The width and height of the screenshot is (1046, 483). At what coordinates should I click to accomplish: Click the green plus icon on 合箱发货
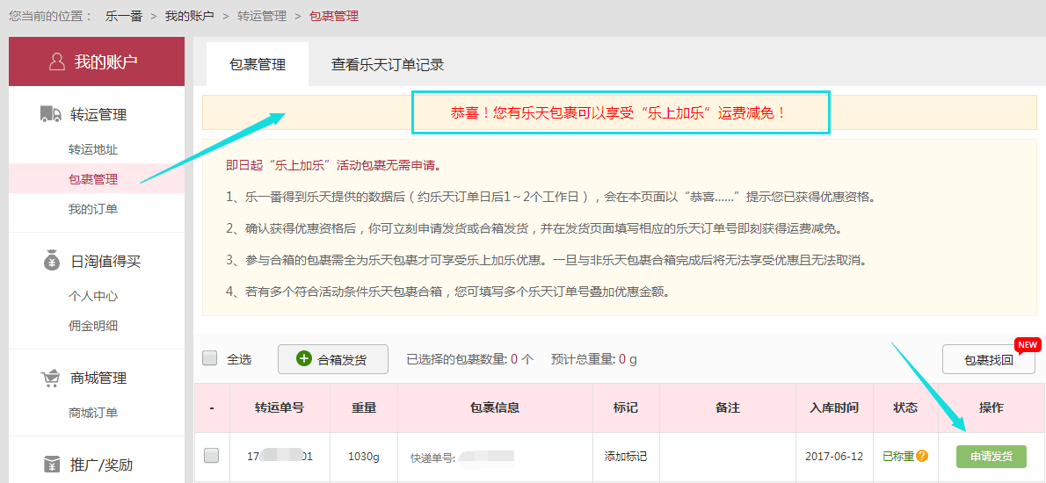coord(303,358)
